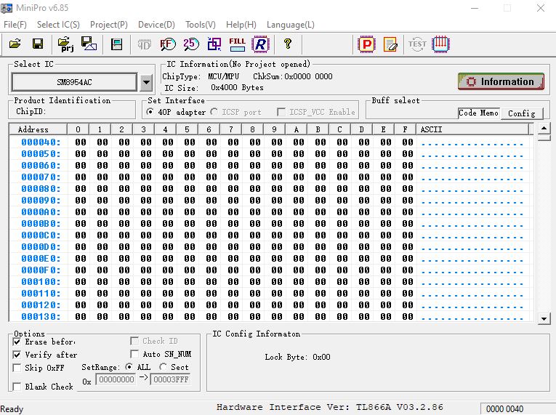Select the 40P adapter radio button
This screenshot has width=556, height=415.
150,112
